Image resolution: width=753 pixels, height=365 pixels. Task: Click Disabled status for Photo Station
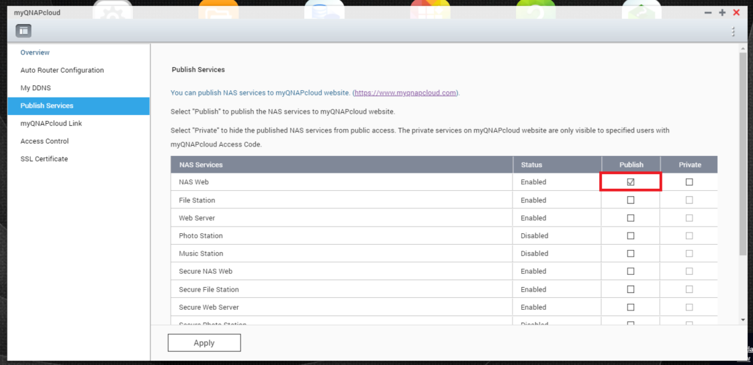(535, 236)
